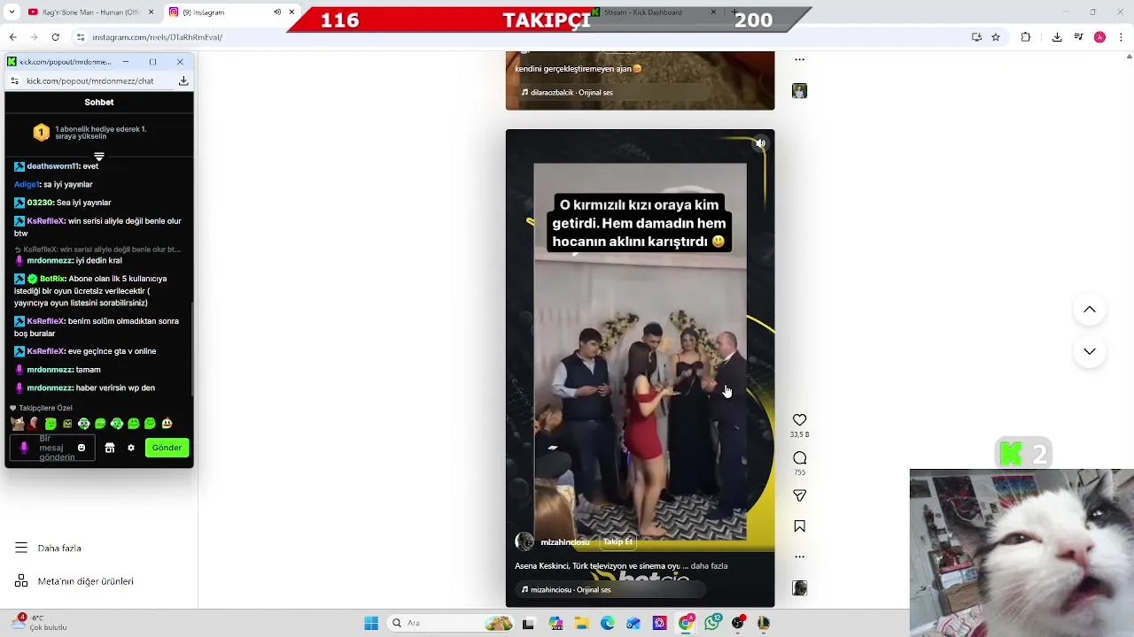Click username 03230 in the chat

click(x=40, y=203)
